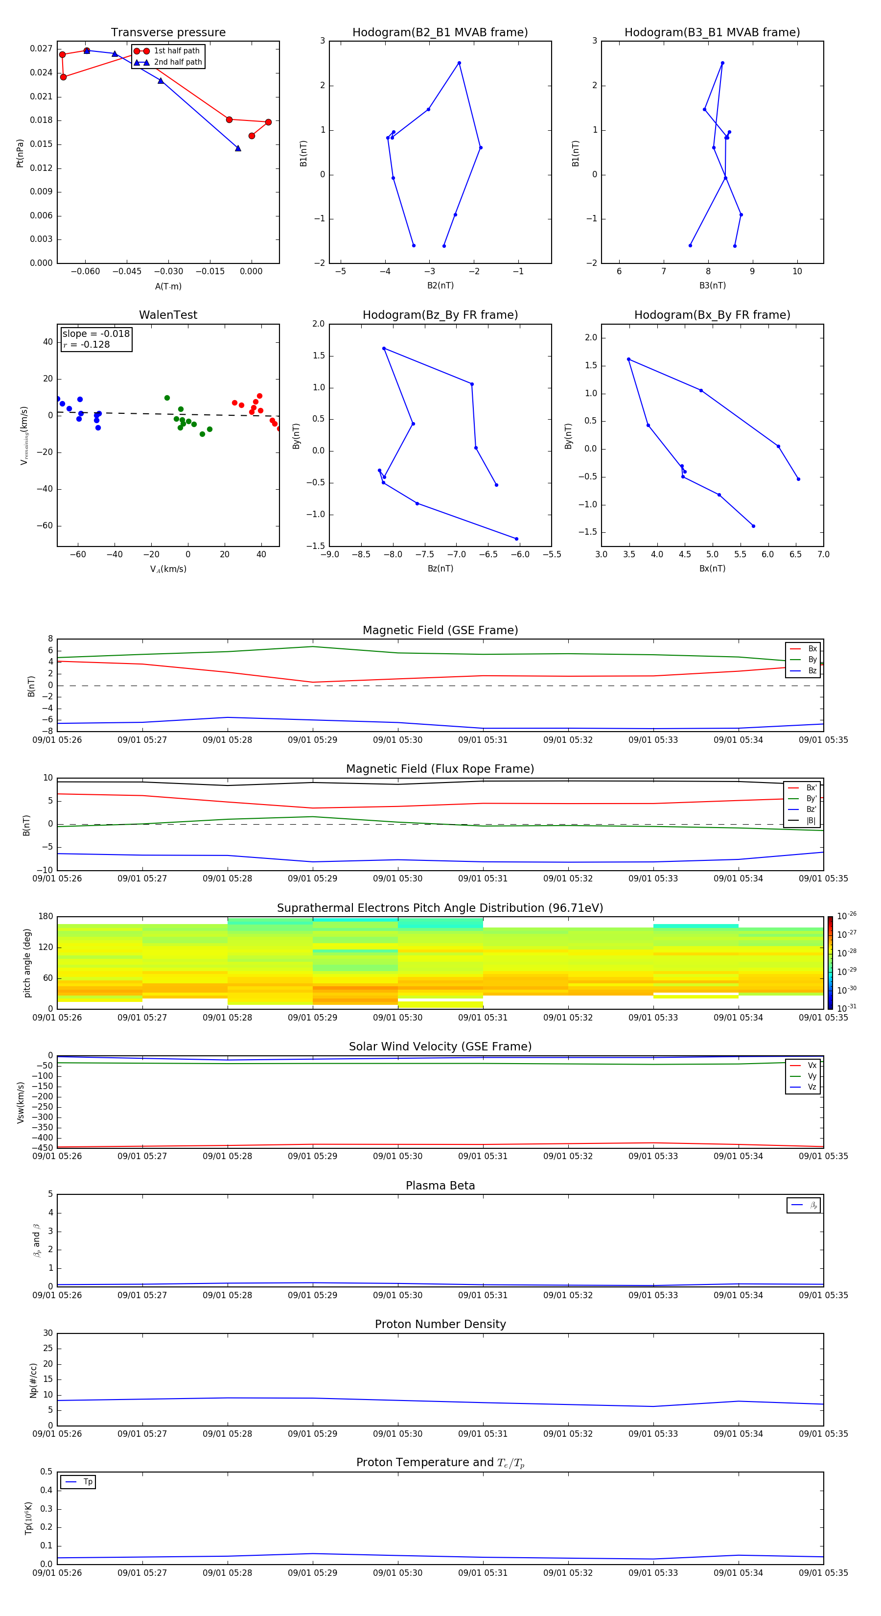Click the 'By' legend entry in GSE magnetic field plot
The image size is (881, 1616).
coord(803,660)
